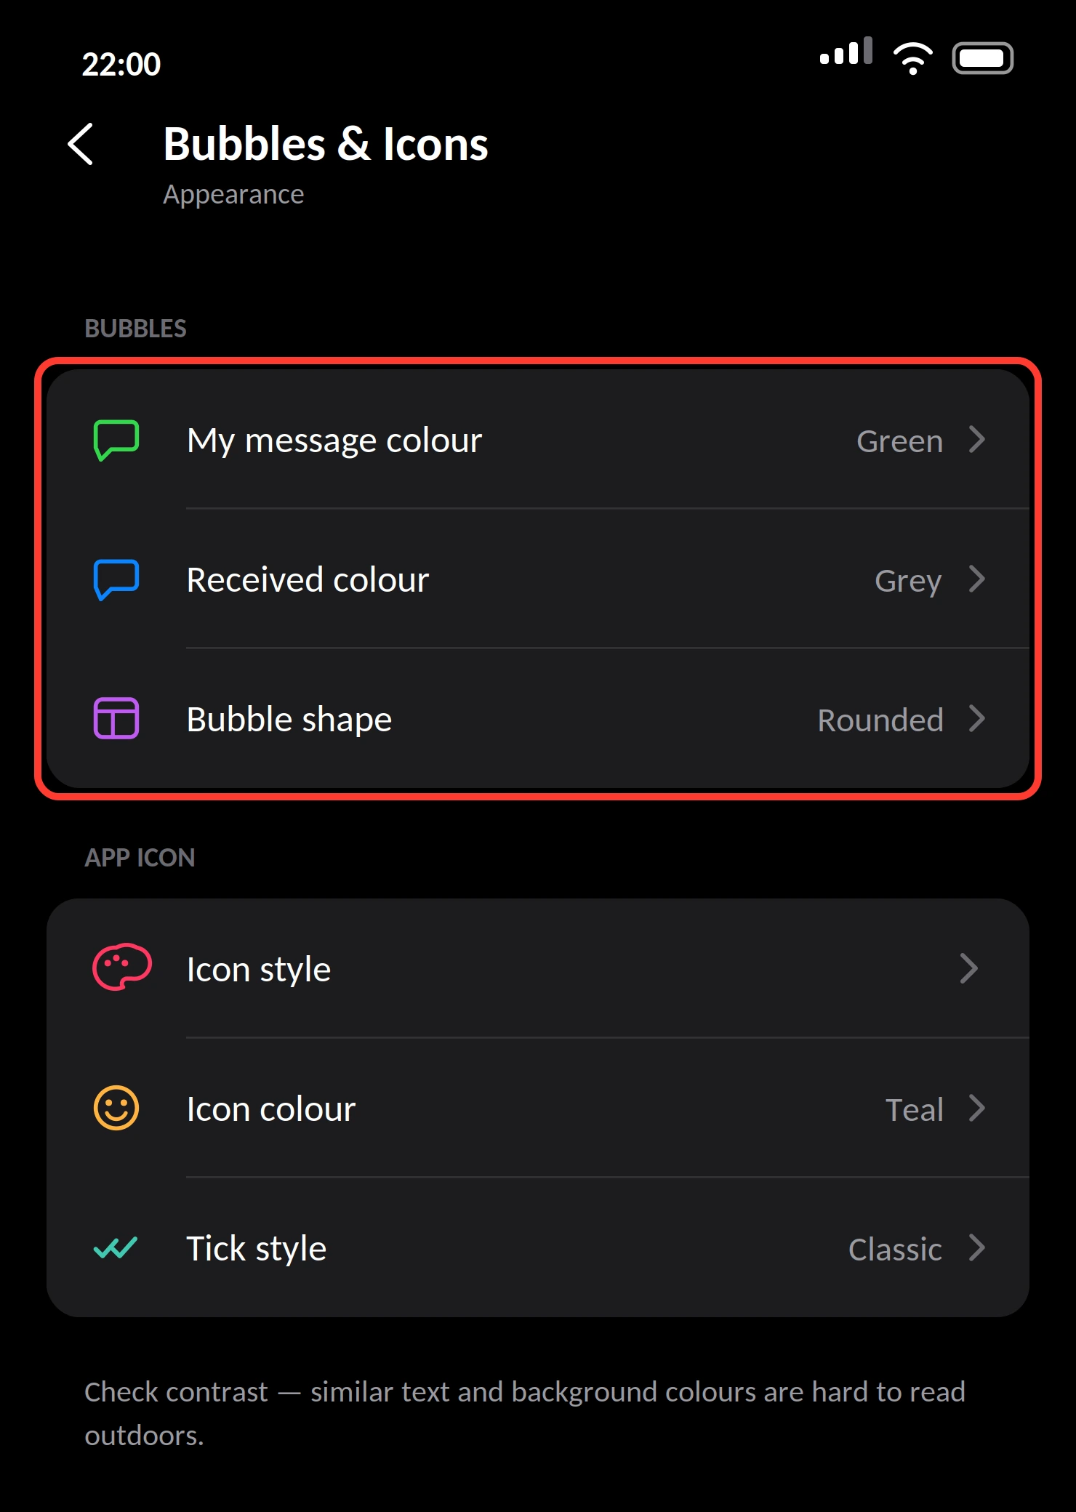Click the pink palette icon
This screenshot has width=1076, height=1512.
point(121,968)
